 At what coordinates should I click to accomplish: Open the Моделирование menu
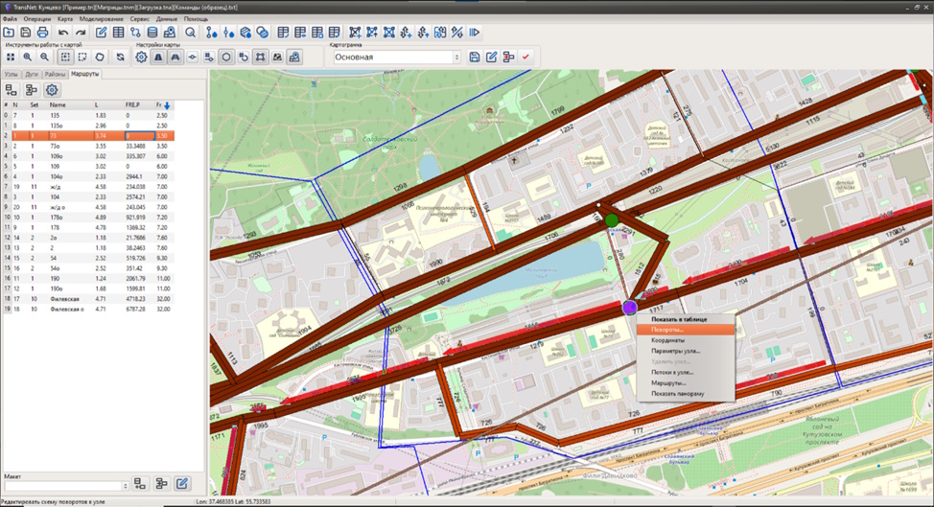[x=103, y=19]
